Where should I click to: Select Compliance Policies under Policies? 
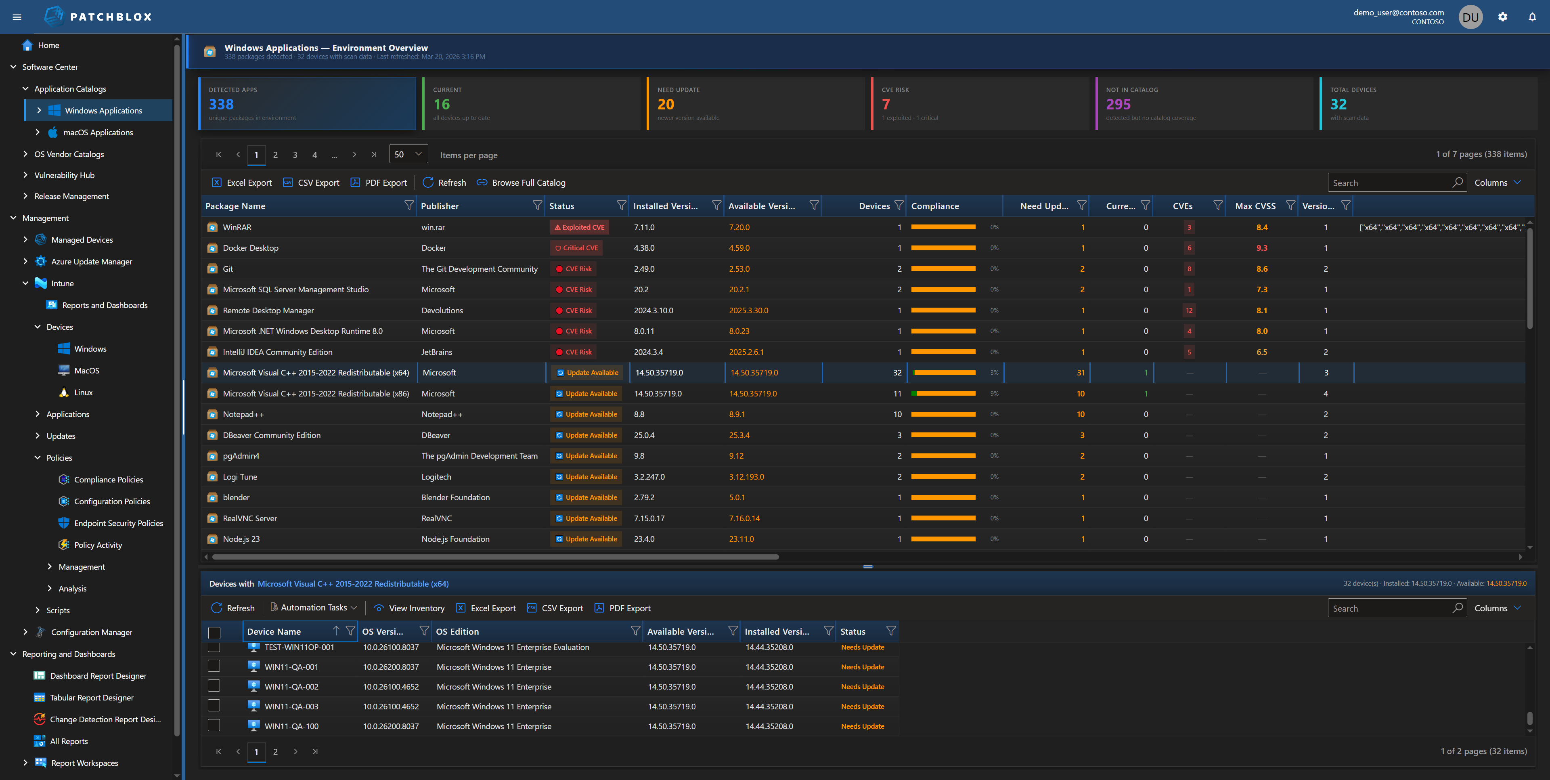[x=108, y=479]
